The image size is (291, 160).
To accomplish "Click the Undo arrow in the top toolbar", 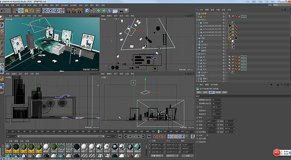I will [x=3, y=11].
